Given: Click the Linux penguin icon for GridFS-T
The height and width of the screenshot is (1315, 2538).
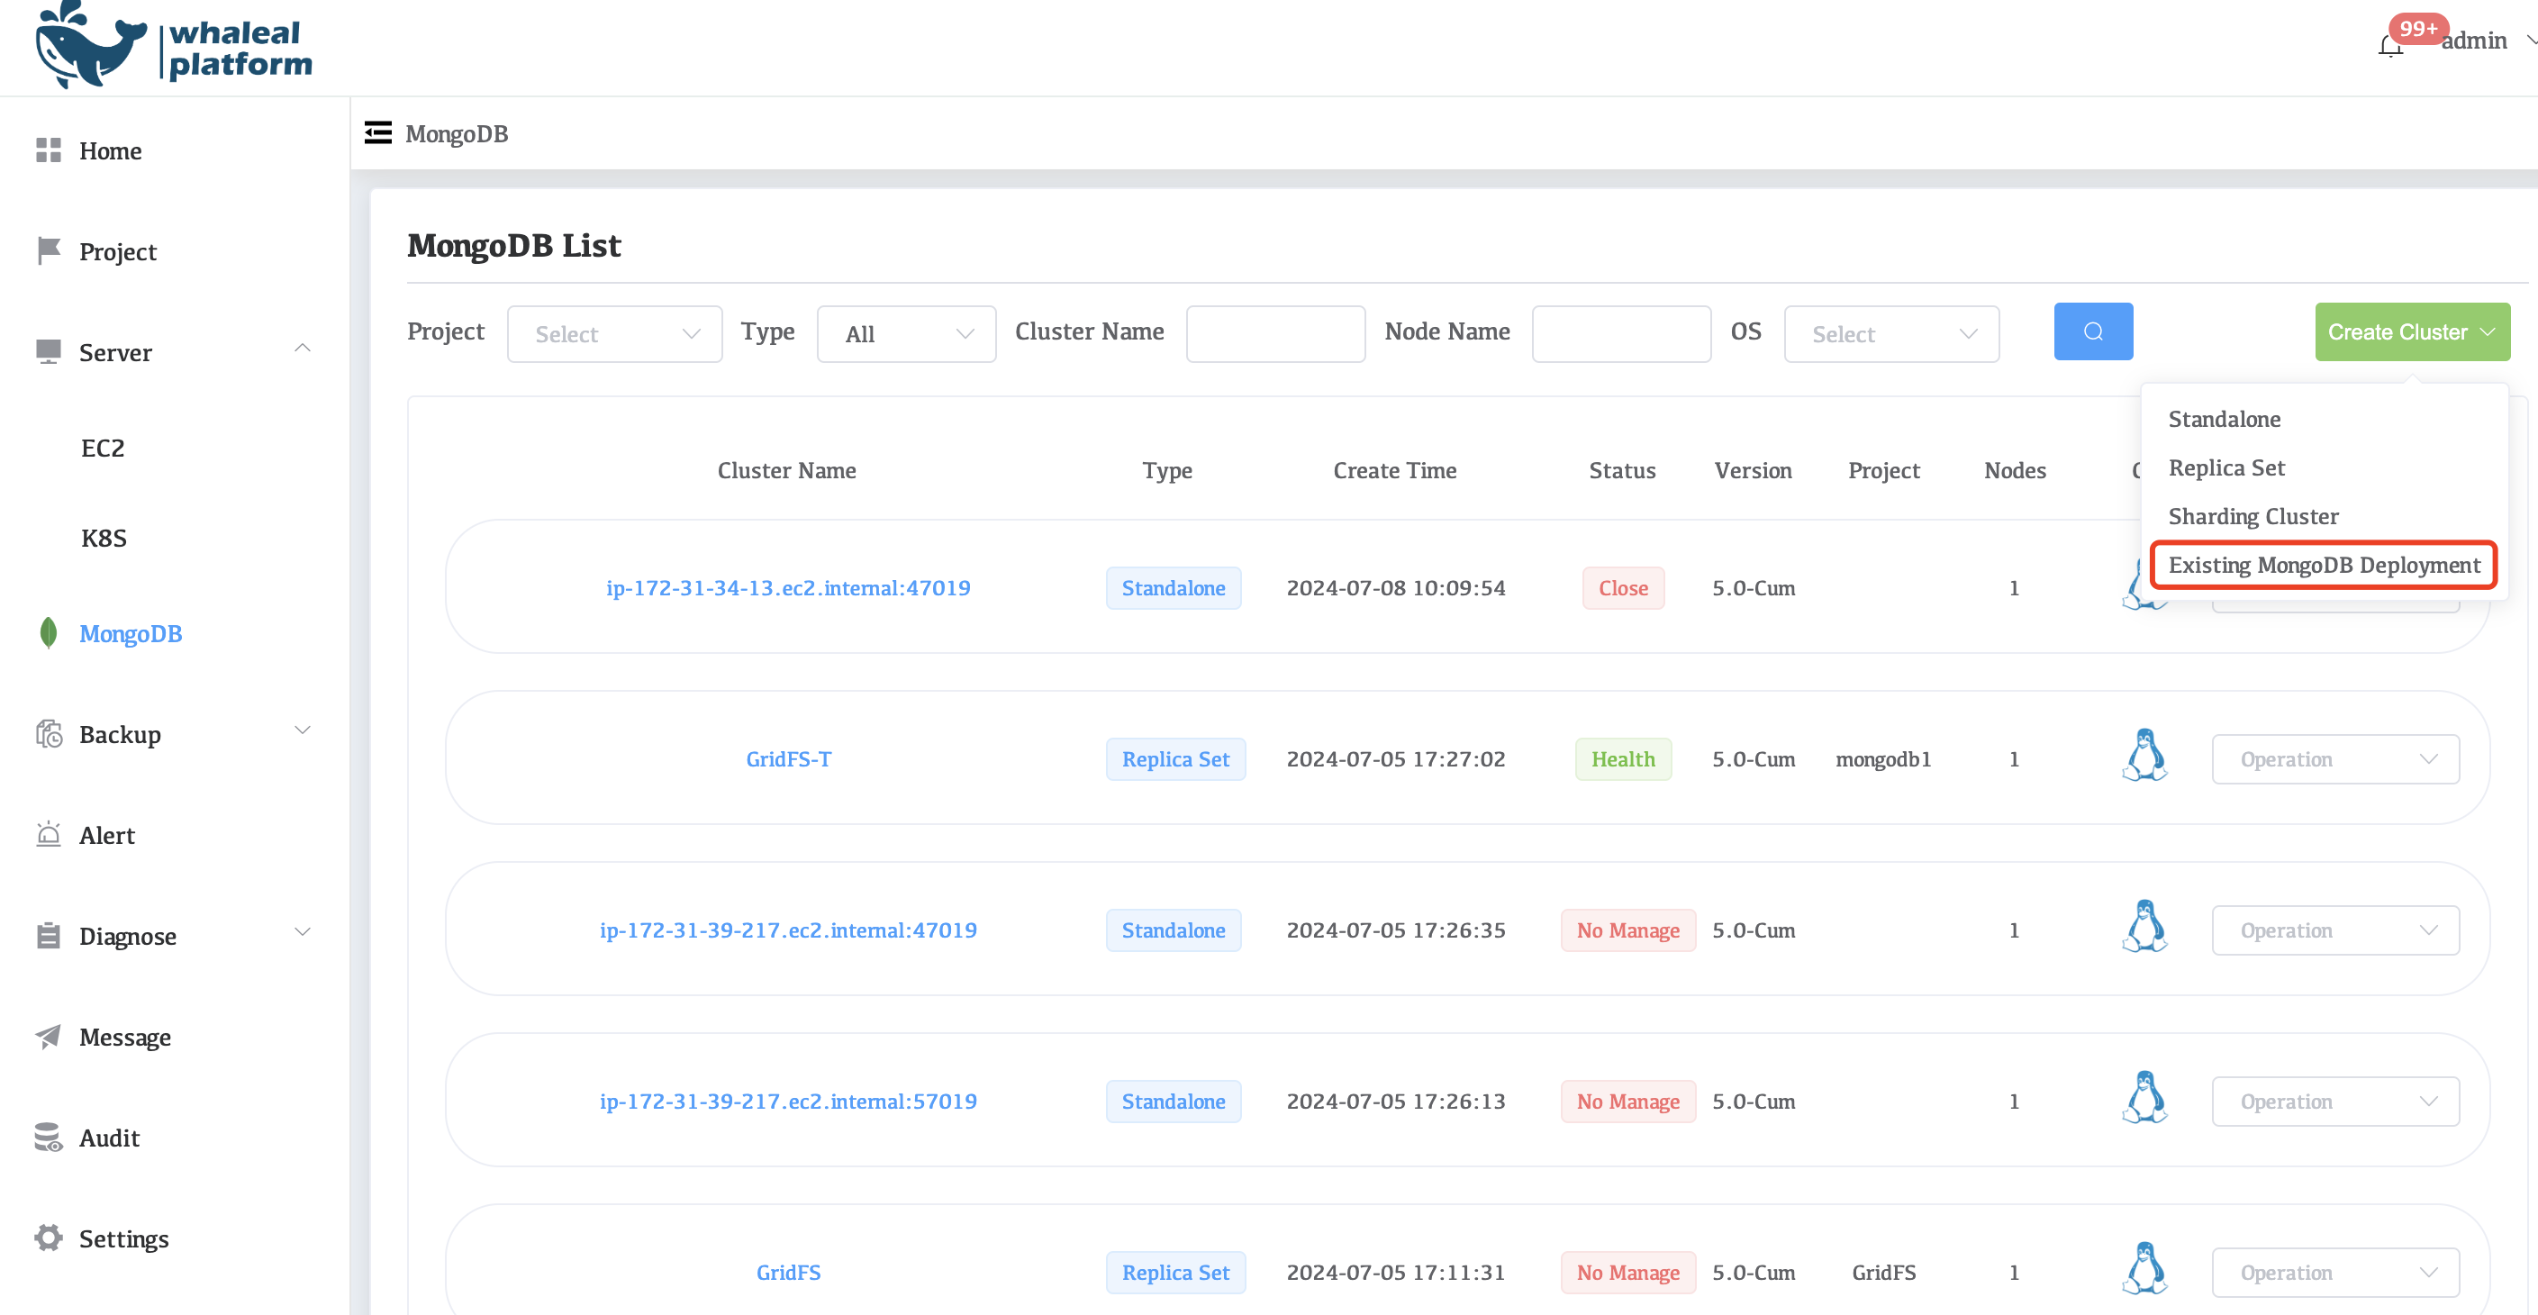Looking at the screenshot, I should pyautogui.click(x=2145, y=757).
